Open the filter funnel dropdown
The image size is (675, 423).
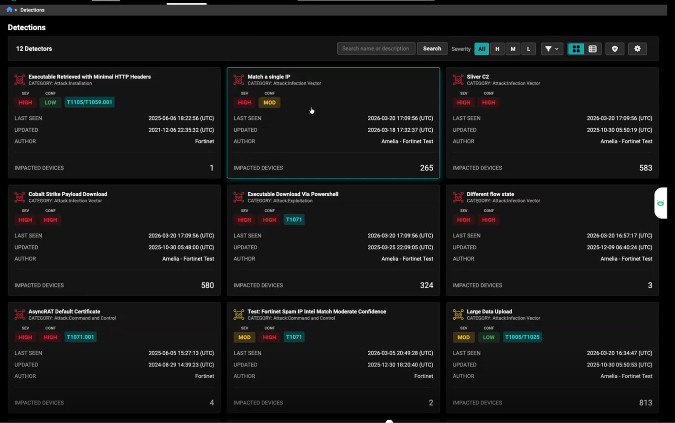(551, 49)
